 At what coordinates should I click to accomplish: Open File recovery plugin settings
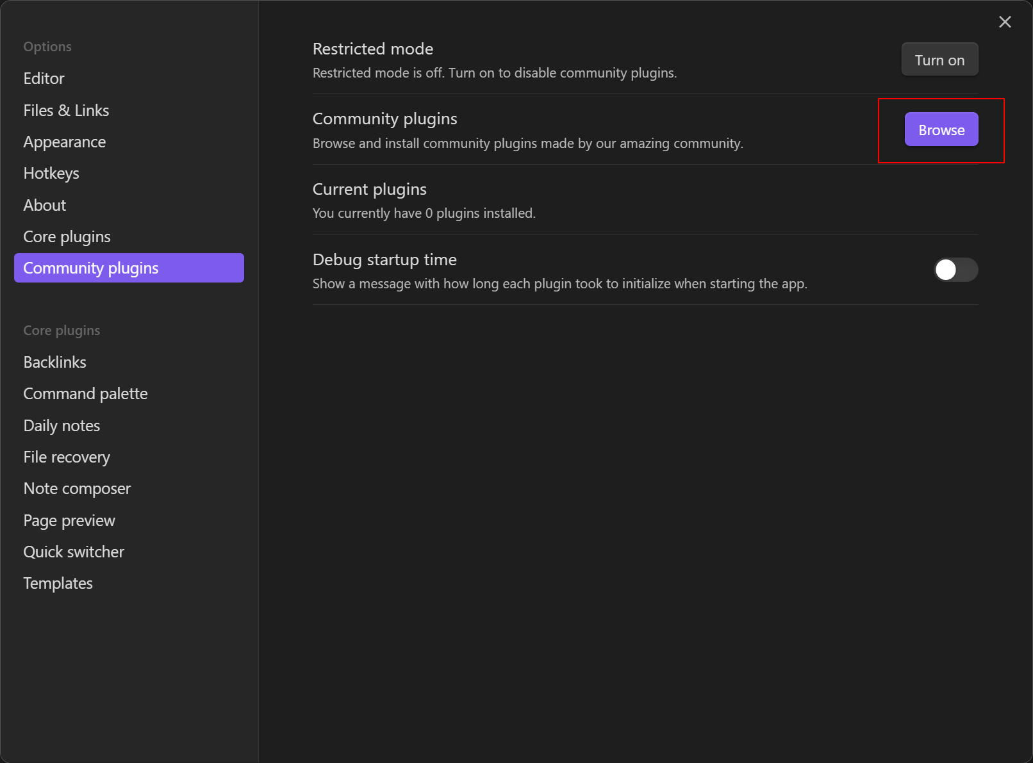pos(129,457)
